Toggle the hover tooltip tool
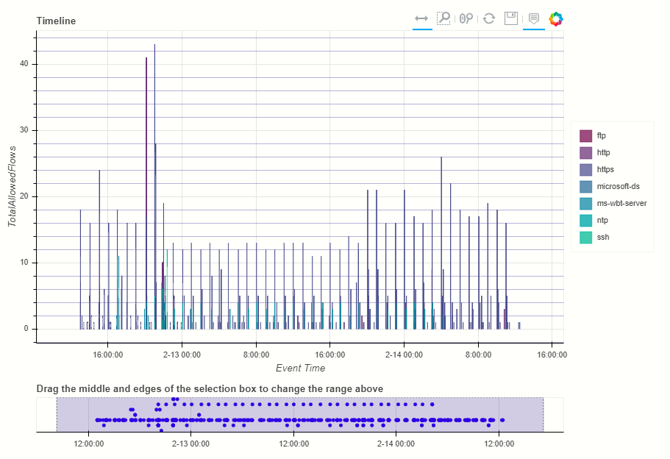The width and height of the screenshot is (670, 459). [534, 18]
